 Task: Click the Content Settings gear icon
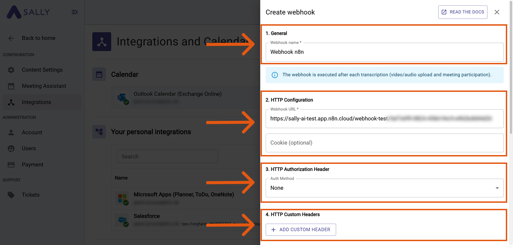(x=11, y=70)
